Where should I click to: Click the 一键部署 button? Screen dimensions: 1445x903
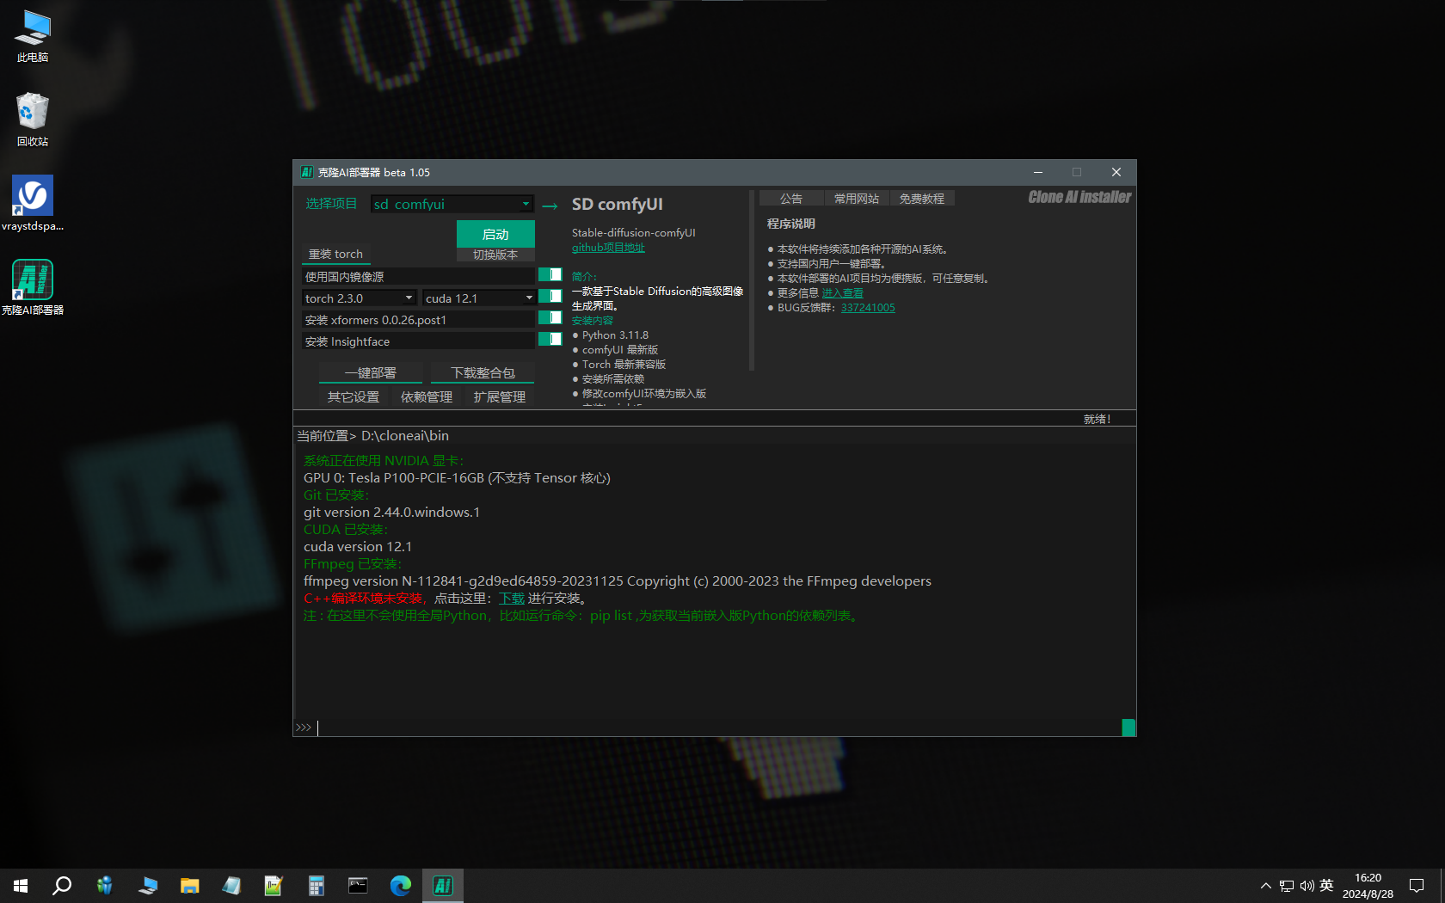[x=371, y=373]
